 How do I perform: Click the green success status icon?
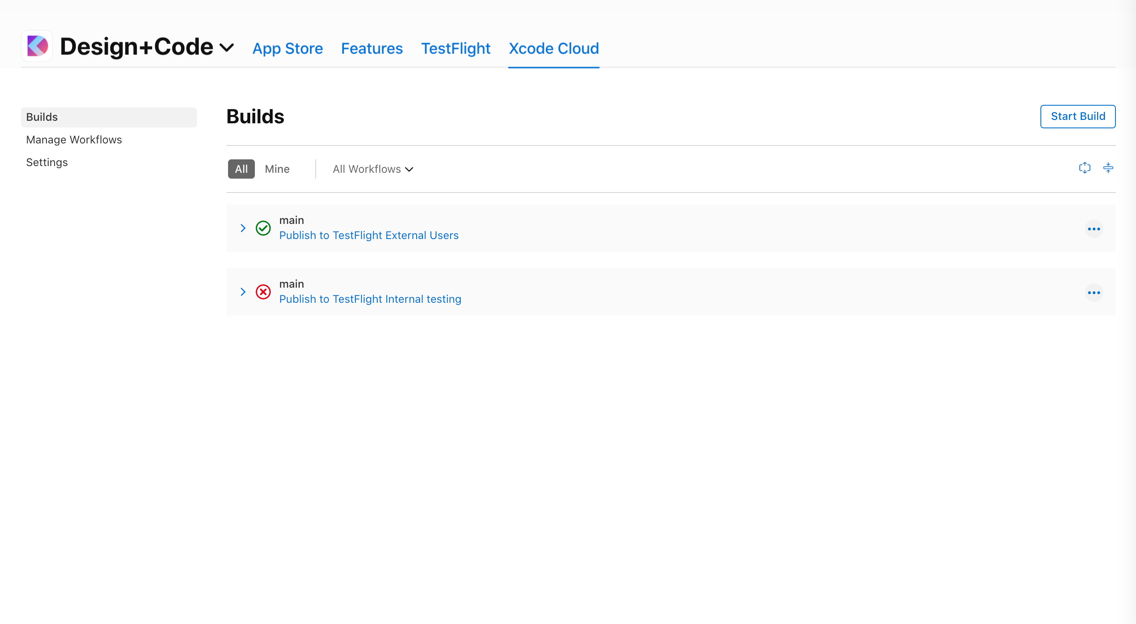pos(263,228)
